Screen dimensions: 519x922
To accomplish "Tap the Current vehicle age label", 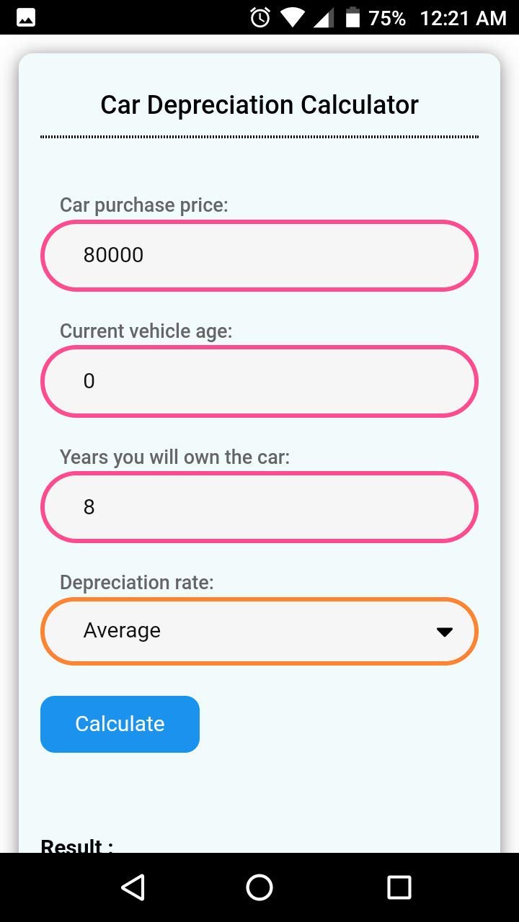I will [x=146, y=331].
